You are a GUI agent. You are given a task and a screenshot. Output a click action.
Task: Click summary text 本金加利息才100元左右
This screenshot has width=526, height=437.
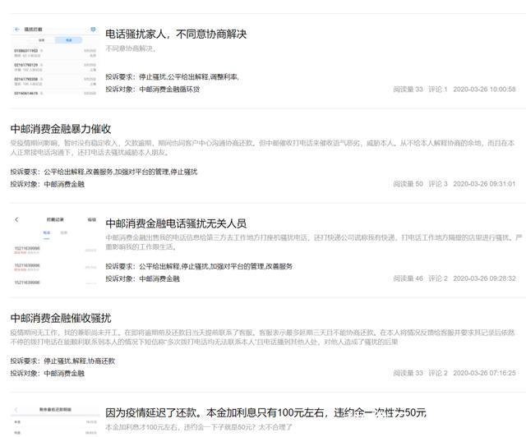coord(199,427)
